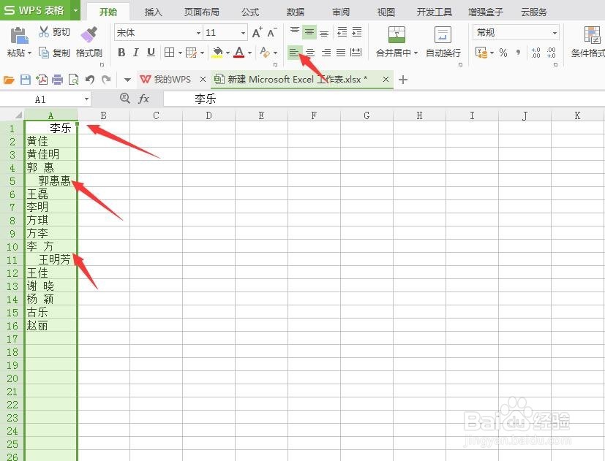Click the Conditional Formatting icon
The image size is (605, 461).
(x=592, y=35)
